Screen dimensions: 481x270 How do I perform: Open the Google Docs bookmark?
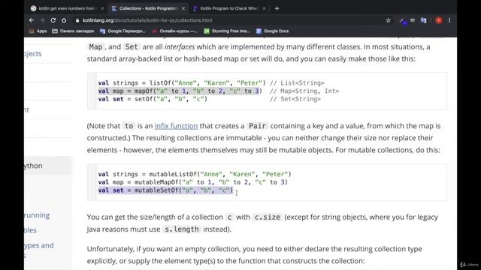coord(272,31)
